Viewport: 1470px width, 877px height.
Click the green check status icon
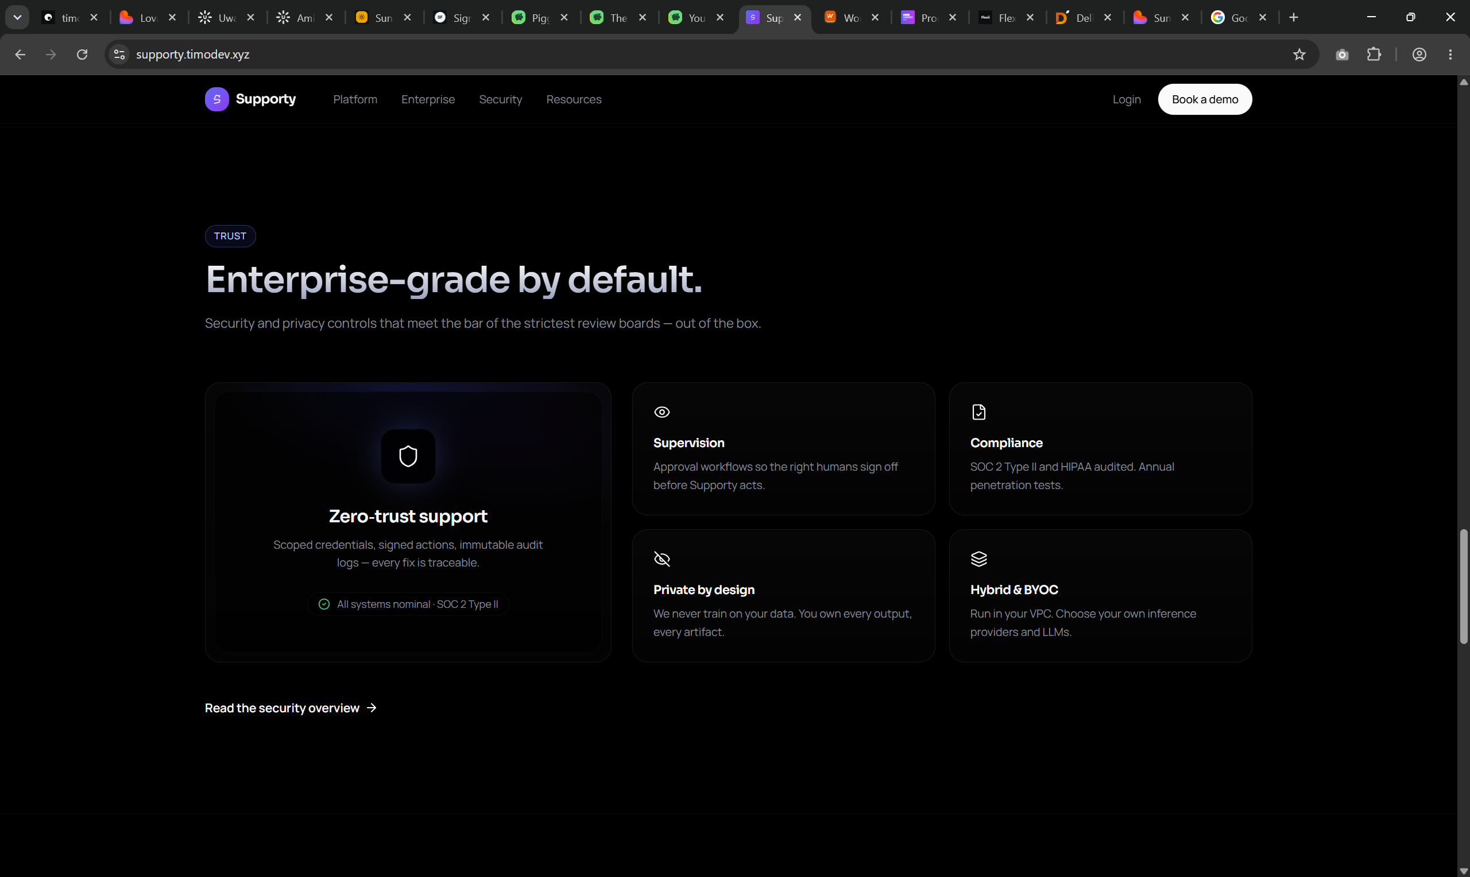pos(324,604)
